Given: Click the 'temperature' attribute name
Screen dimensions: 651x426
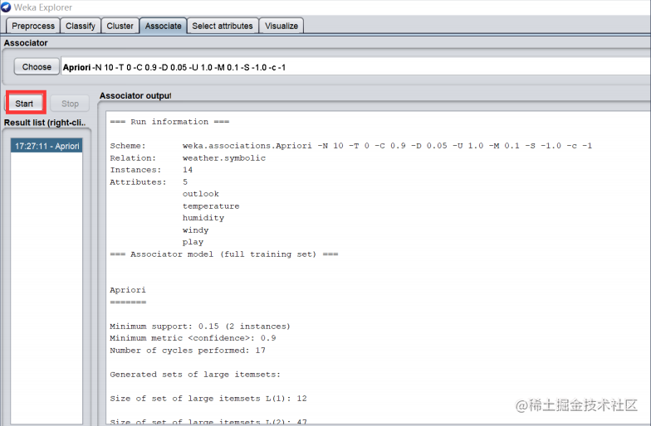Looking at the screenshot, I should click(x=211, y=206).
